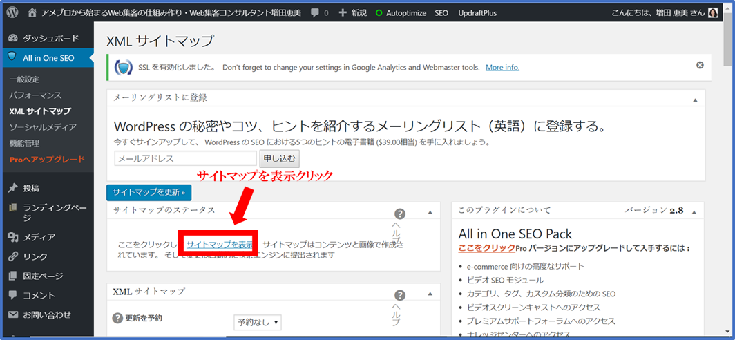Image resolution: width=735 pixels, height=340 pixels.
Task: Click the 投稿 pin icon
Action: (x=13, y=188)
